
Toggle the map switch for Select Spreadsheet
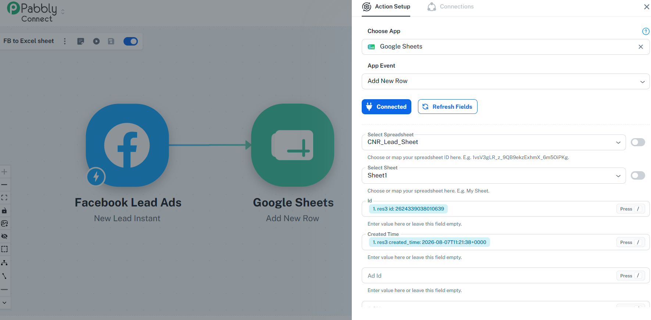[638, 142]
